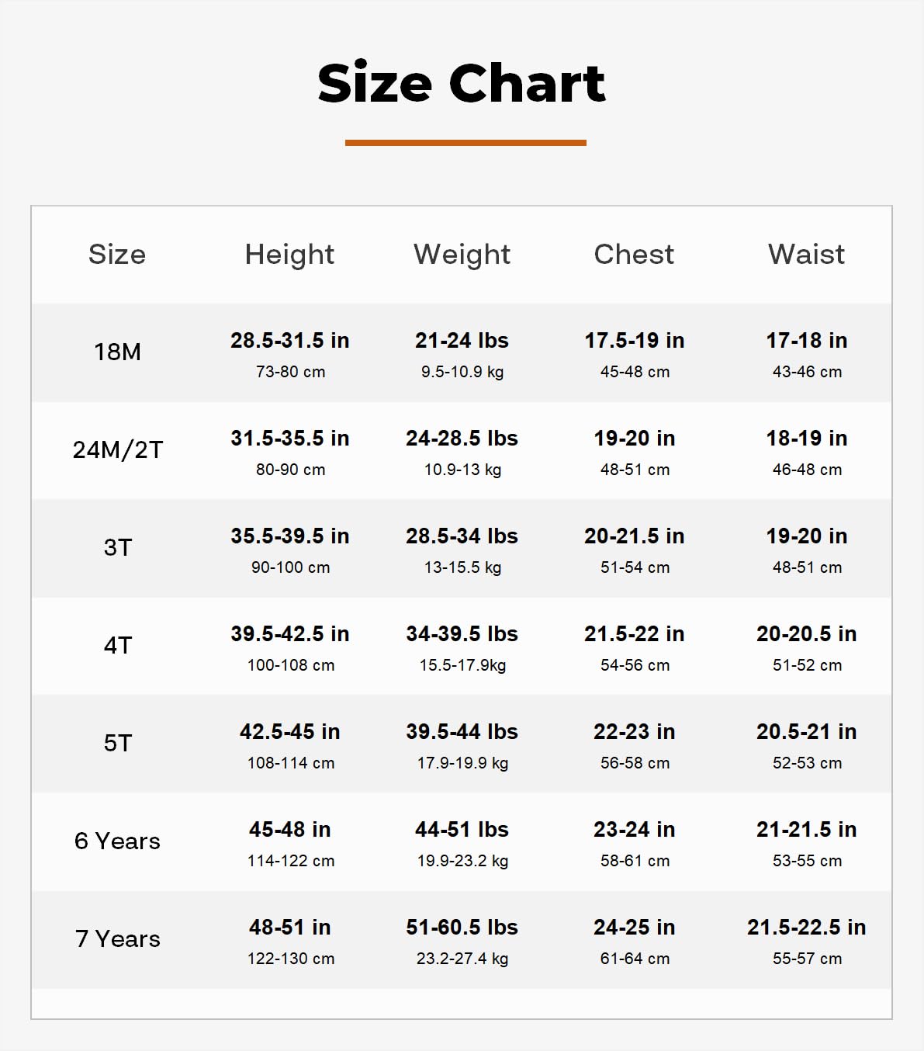Click the 24M/2T size label
Screen dimensions: 924x1051
coord(117,450)
